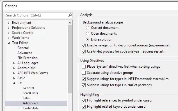Viewport: 178px width, 111px height.
Task: Select Advanced page under C#
Action: click(x=36, y=103)
